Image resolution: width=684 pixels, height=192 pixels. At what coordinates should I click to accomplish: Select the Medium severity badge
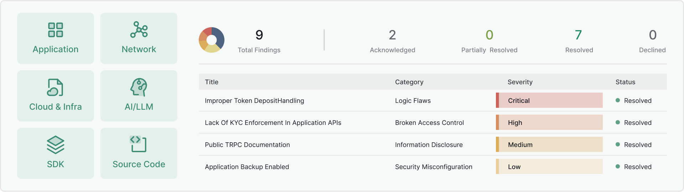point(549,144)
